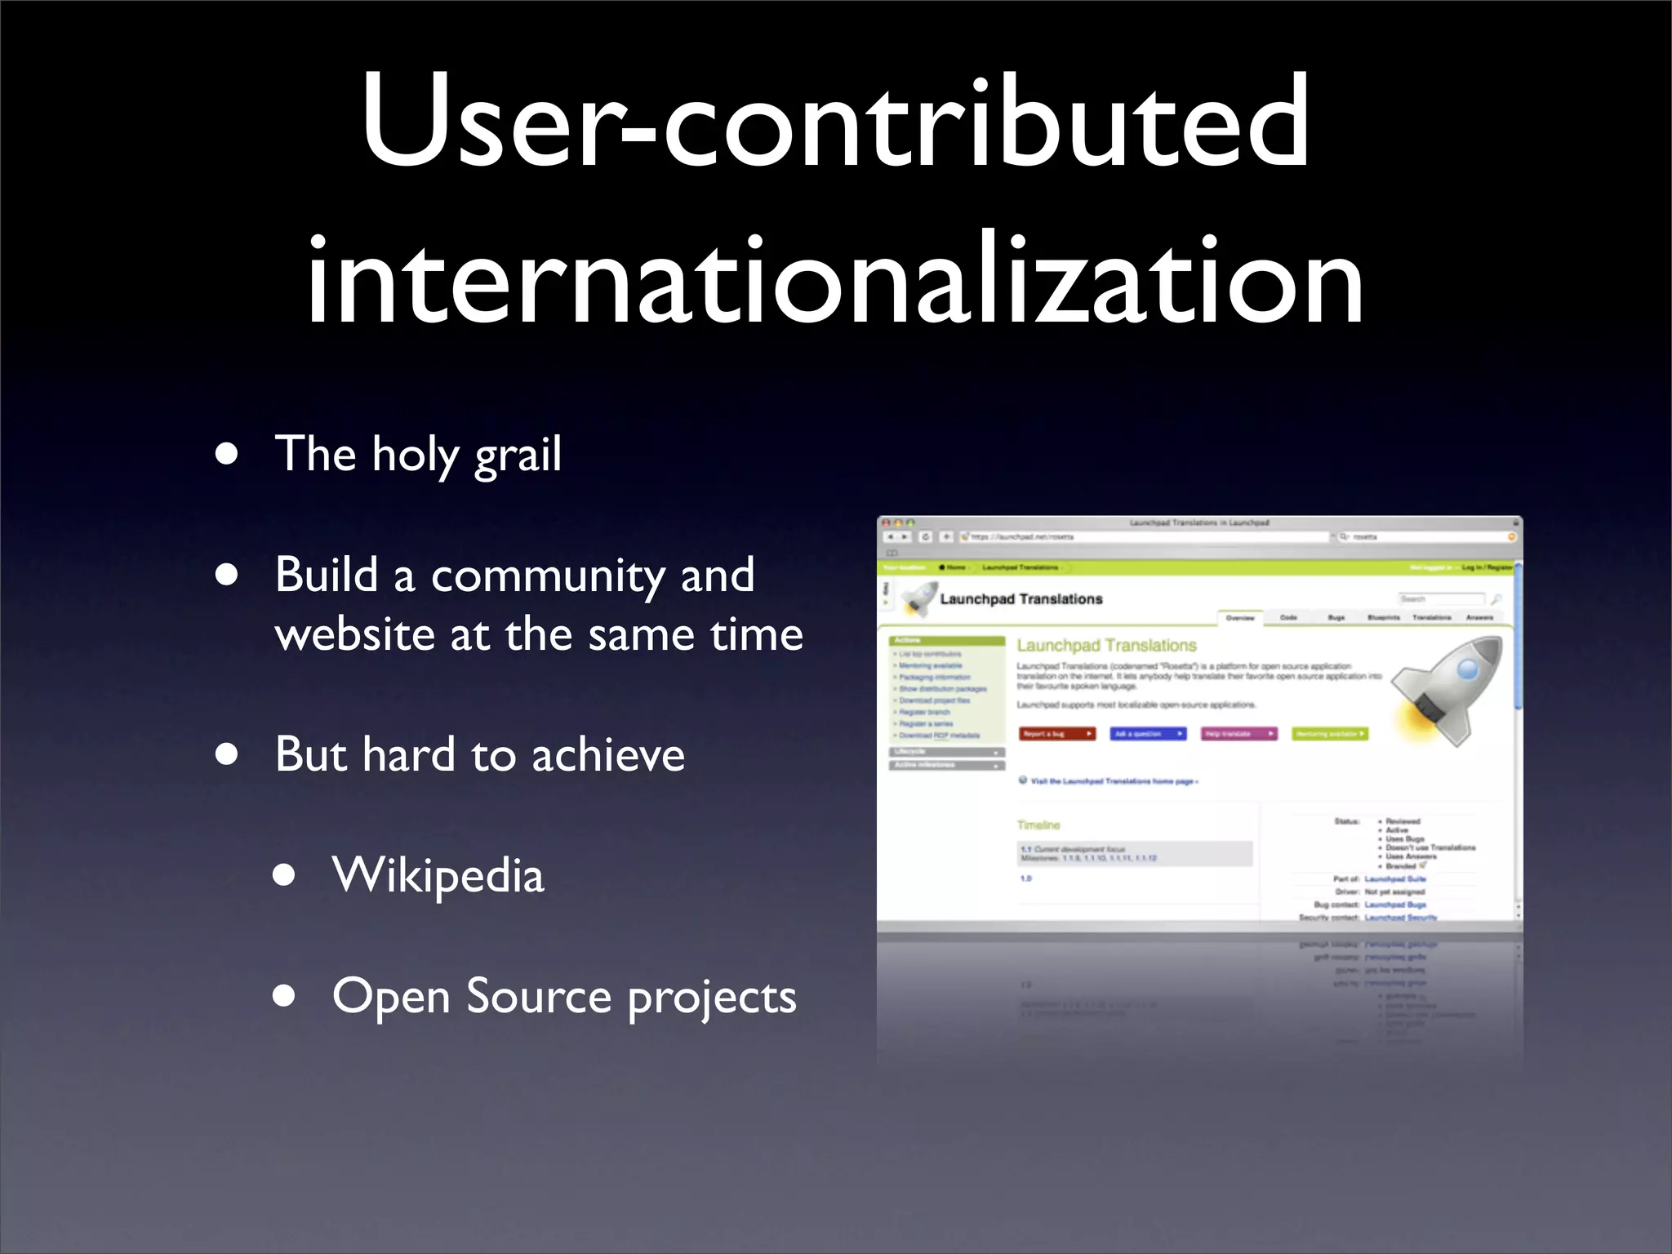Open the Bugs tab

[x=1336, y=618]
